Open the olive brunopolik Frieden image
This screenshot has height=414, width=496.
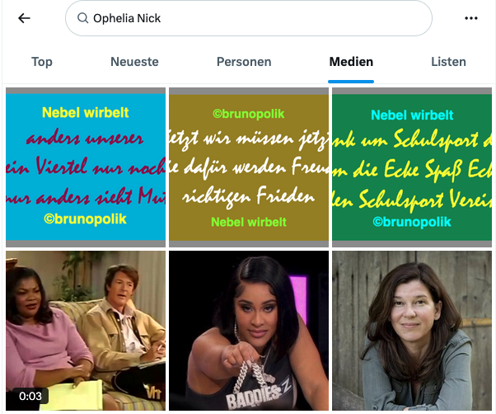coord(249,167)
